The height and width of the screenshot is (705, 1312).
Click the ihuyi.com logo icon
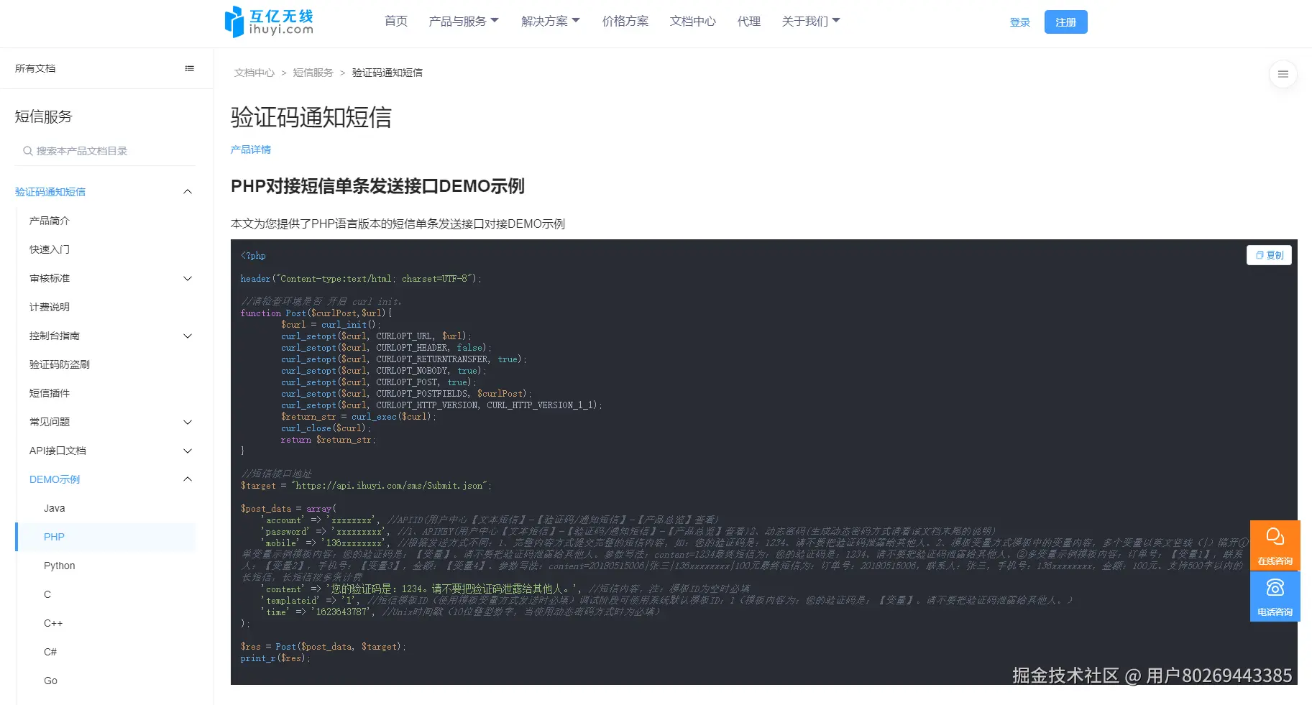pos(234,21)
